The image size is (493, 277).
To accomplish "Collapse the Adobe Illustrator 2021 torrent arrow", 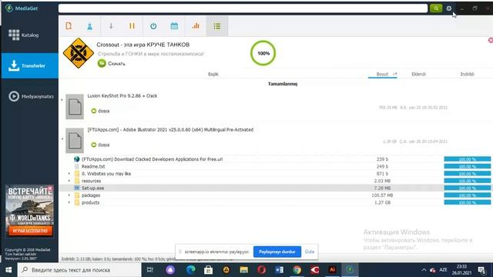I will 62,138.
